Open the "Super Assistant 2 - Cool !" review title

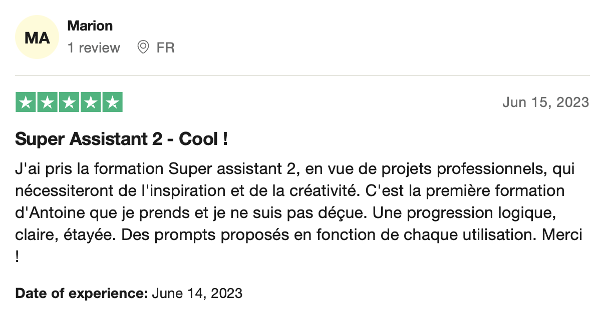(122, 139)
